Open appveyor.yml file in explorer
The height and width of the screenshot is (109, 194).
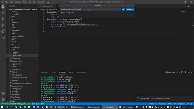[17, 64]
